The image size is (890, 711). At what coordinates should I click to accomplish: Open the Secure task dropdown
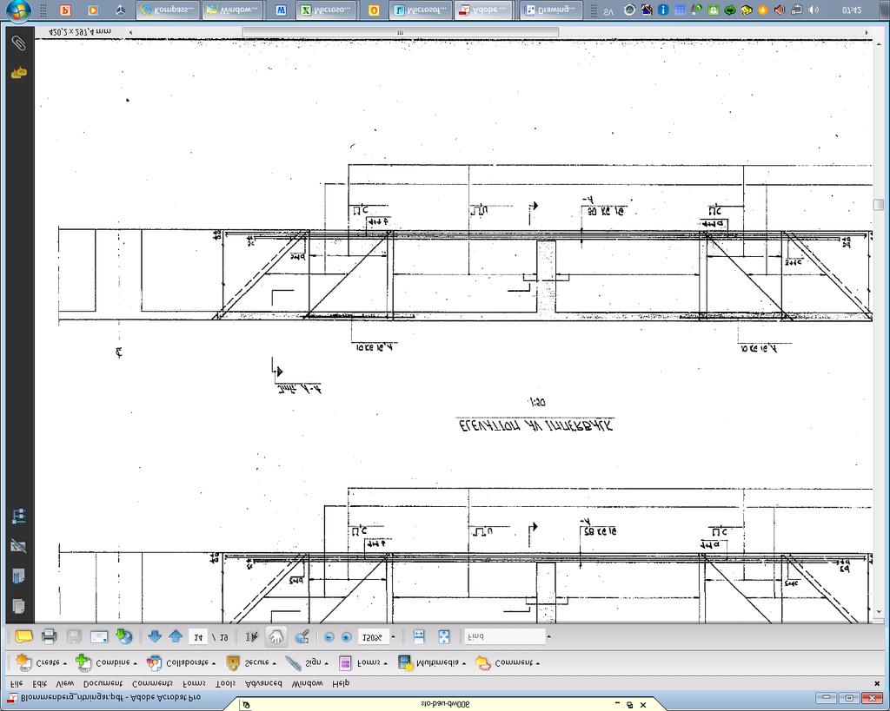click(x=250, y=662)
